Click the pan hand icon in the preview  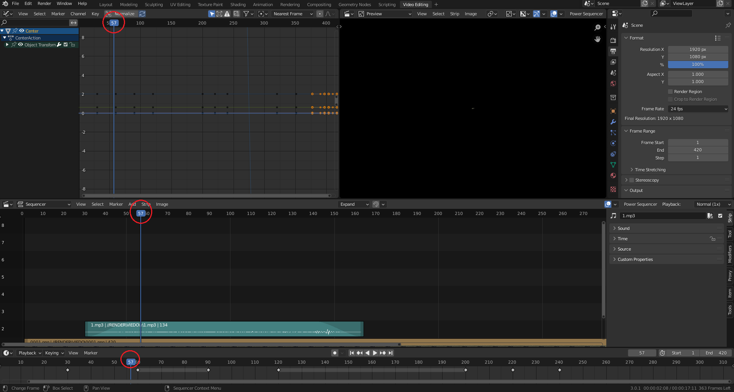597,39
